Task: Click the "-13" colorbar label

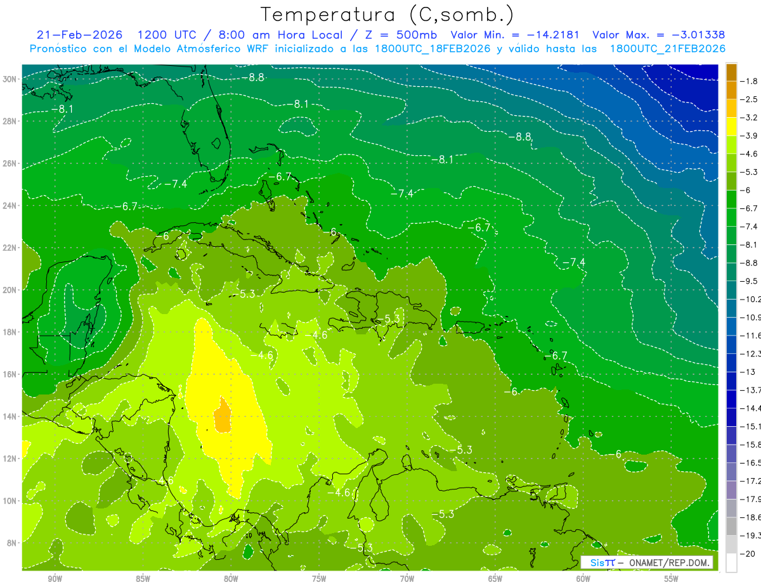Action: click(748, 372)
